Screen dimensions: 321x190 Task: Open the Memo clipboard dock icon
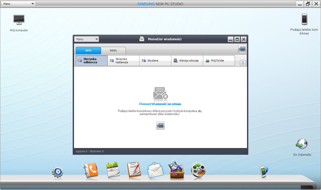[x=134, y=170]
